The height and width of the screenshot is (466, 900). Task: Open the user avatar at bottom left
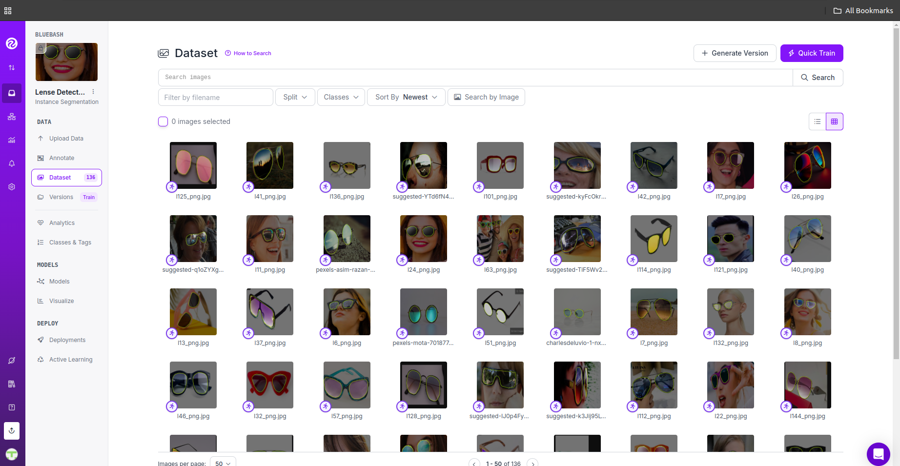[12, 454]
